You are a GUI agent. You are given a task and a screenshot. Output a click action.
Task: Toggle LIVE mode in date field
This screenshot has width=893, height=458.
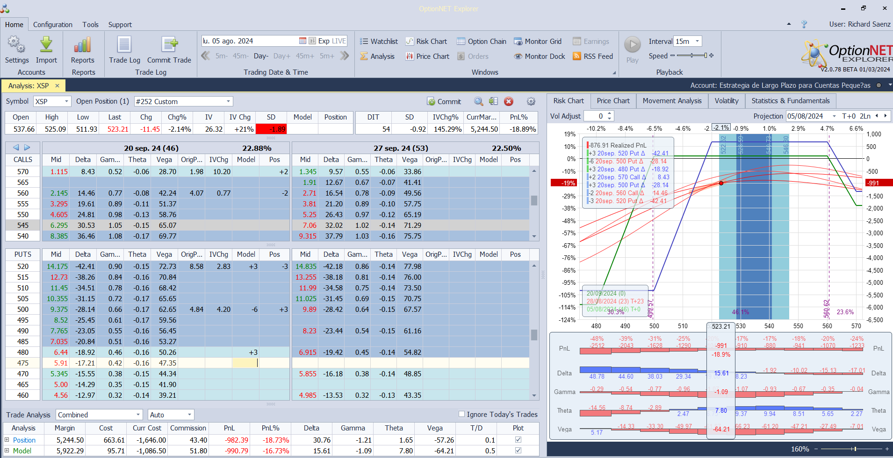[x=338, y=41]
